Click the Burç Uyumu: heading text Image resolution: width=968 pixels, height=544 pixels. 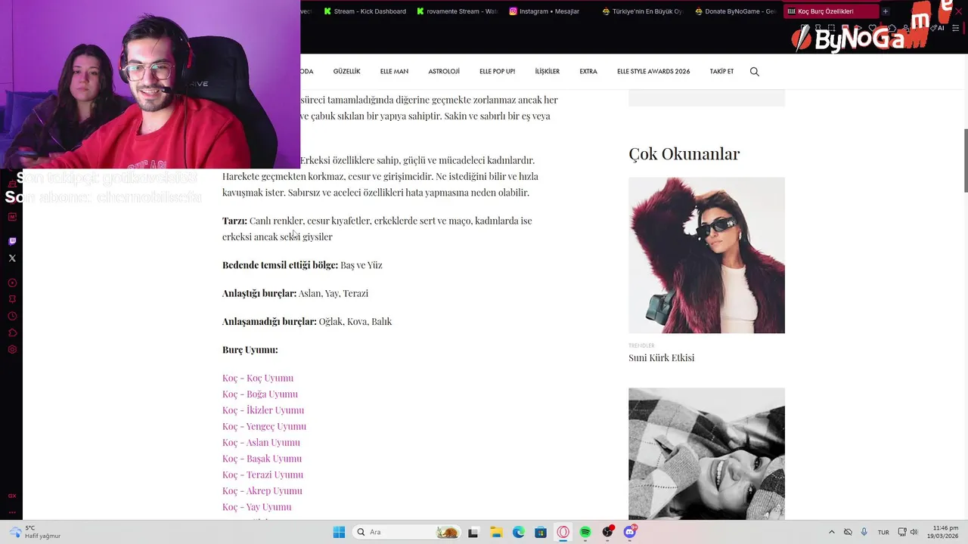(250, 350)
